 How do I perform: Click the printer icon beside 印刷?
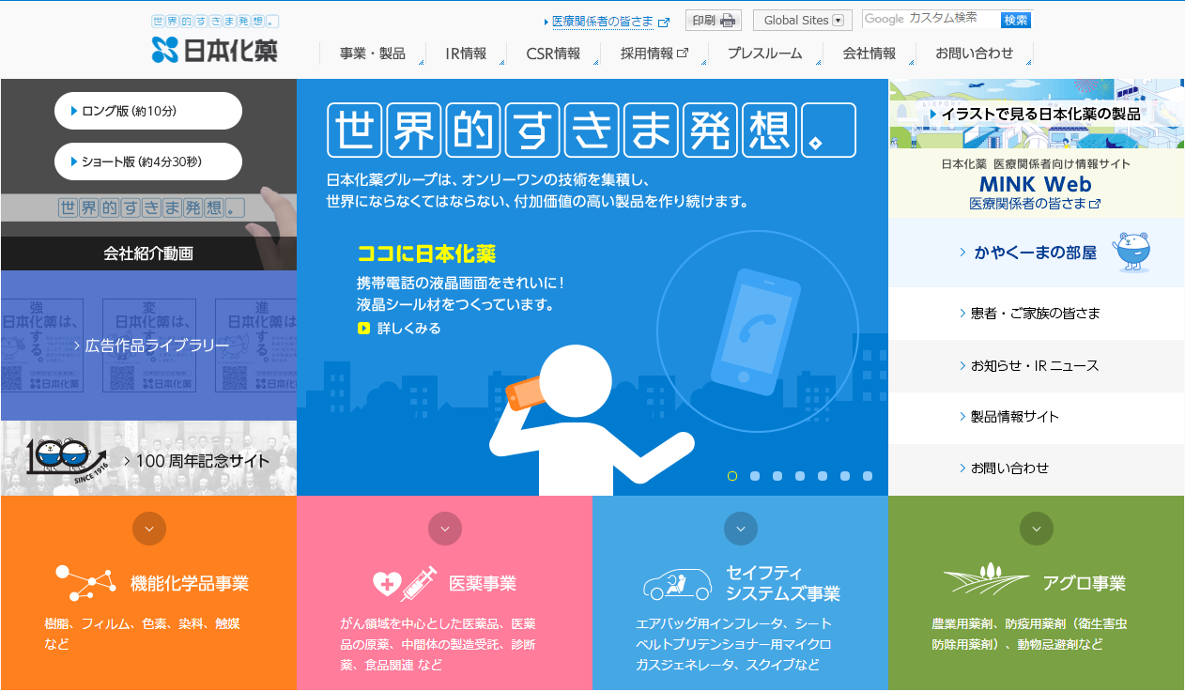coord(729,21)
